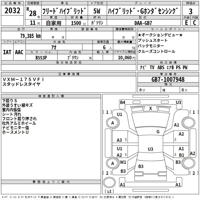Click the G mark on the car roof

coord(158,132)
